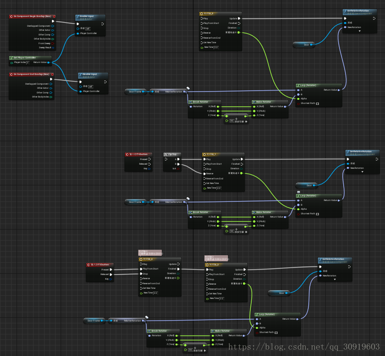Select the 时间轴_1 timeline header
This screenshot has width=385, height=356.
(x=223, y=155)
